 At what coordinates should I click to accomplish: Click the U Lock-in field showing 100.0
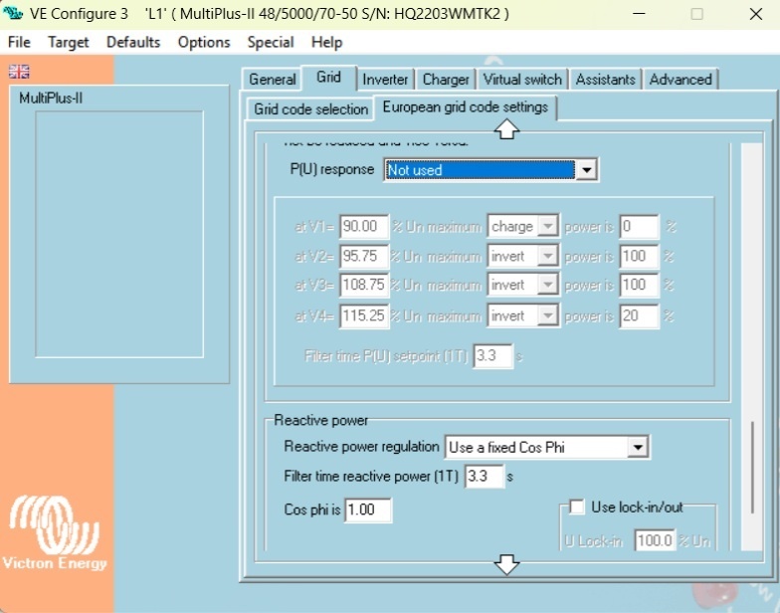(655, 540)
